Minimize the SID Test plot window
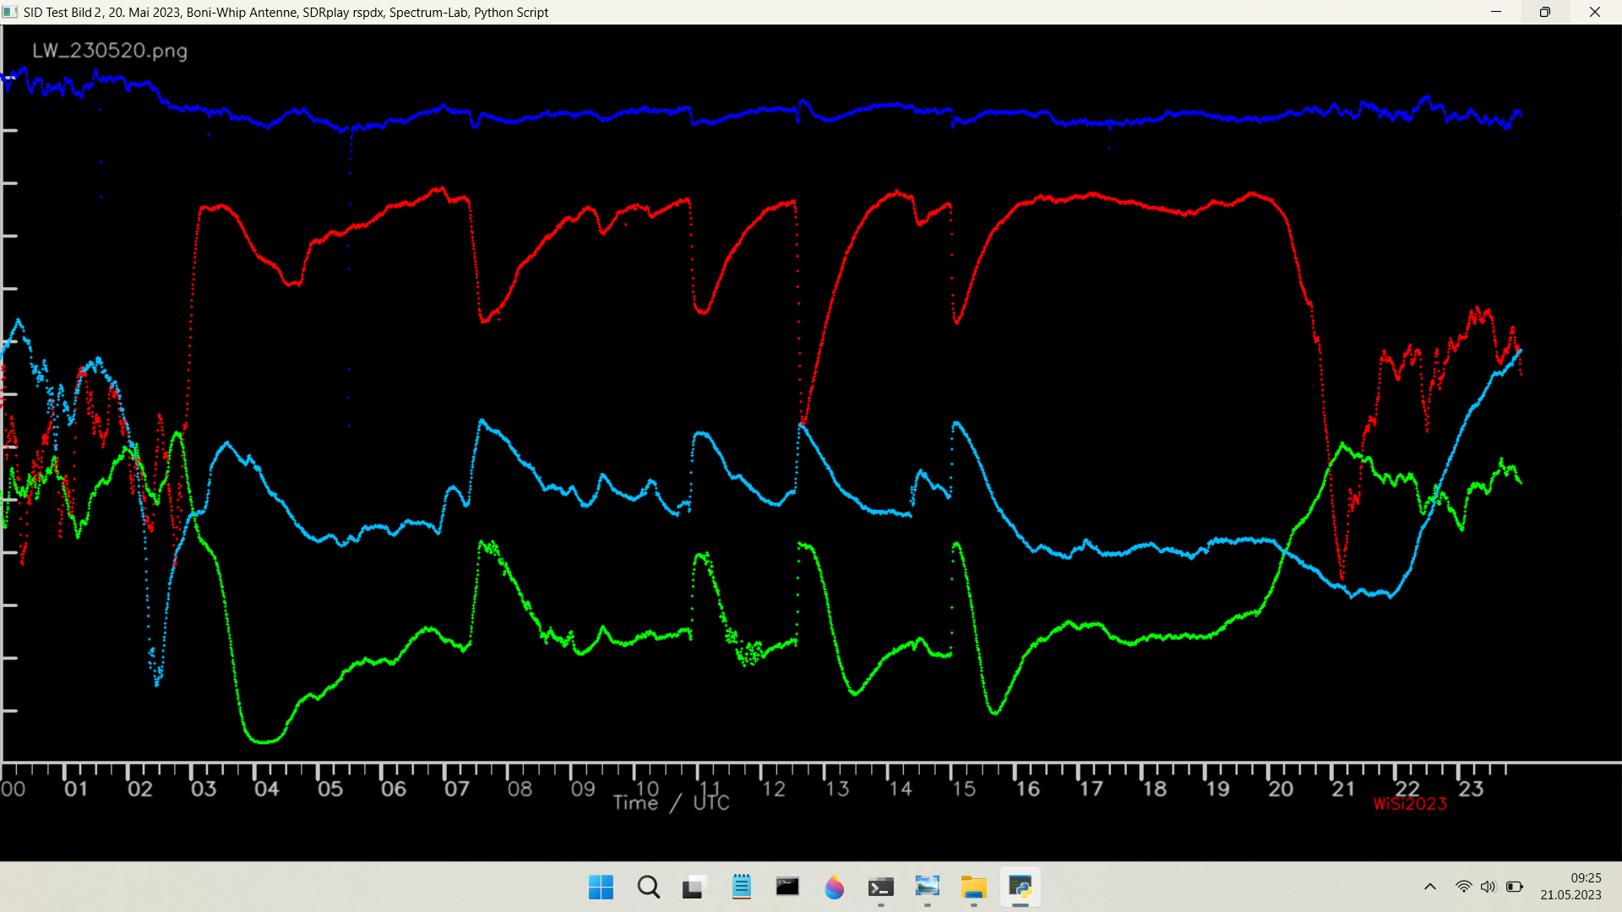 click(x=1496, y=12)
